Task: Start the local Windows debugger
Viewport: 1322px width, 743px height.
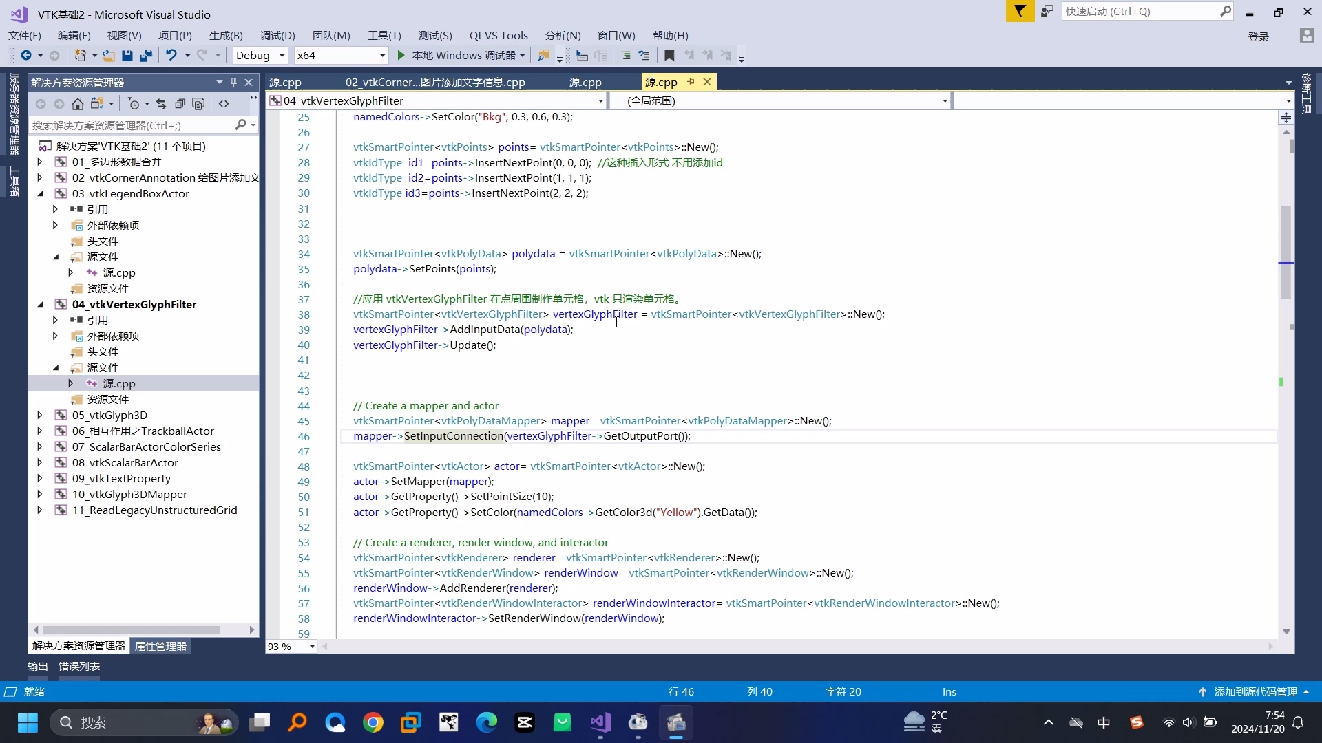Action: [401, 56]
